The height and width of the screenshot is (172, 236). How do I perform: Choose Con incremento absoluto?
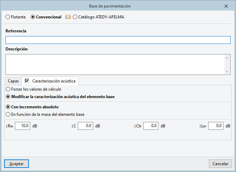[x=8, y=107]
